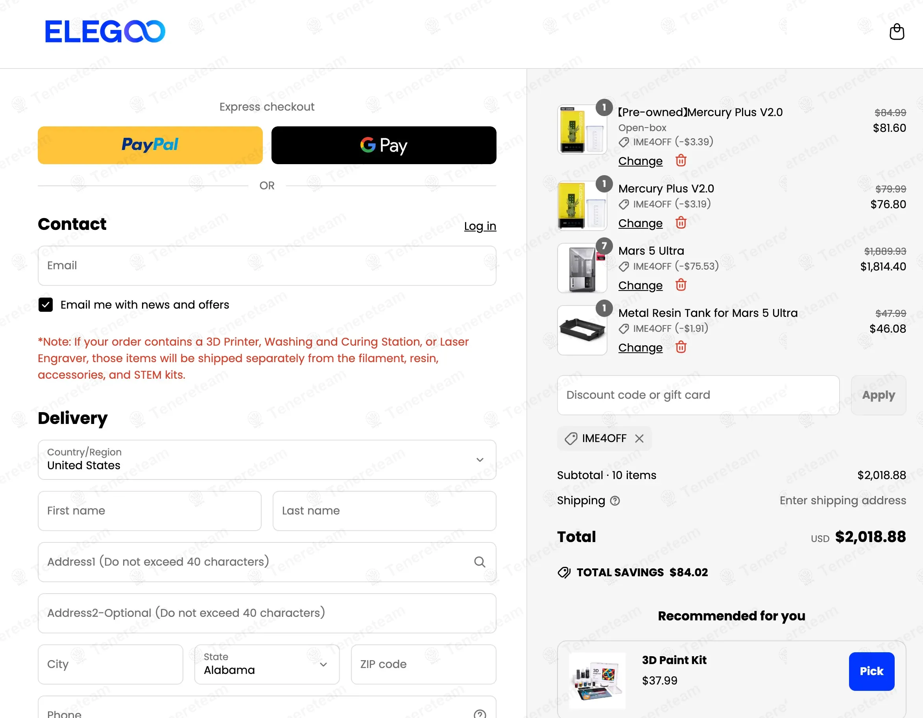This screenshot has width=923, height=718.
Task: Focus the Email input field
Action: coord(267,266)
